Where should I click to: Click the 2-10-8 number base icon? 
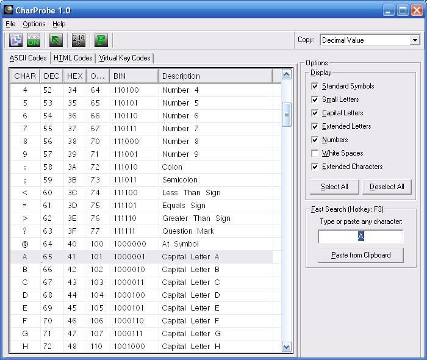tap(79, 40)
